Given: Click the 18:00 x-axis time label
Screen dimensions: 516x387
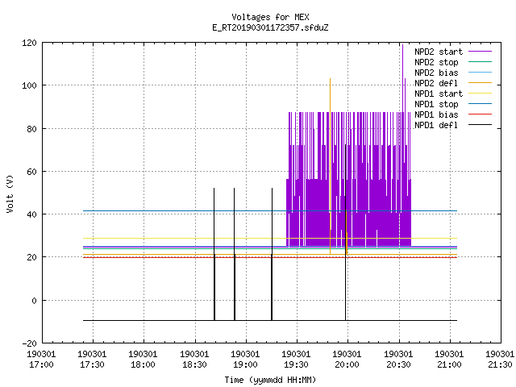Looking at the screenshot, I should [143, 364].
